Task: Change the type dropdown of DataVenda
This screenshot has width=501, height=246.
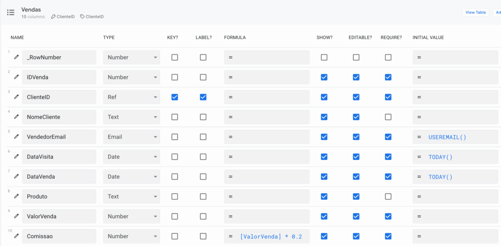Action: point(131,177)
